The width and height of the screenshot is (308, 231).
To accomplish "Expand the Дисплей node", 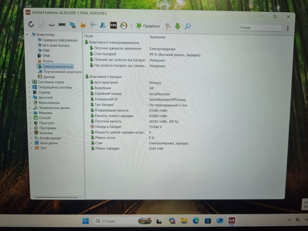I will (x=30, y=97).
